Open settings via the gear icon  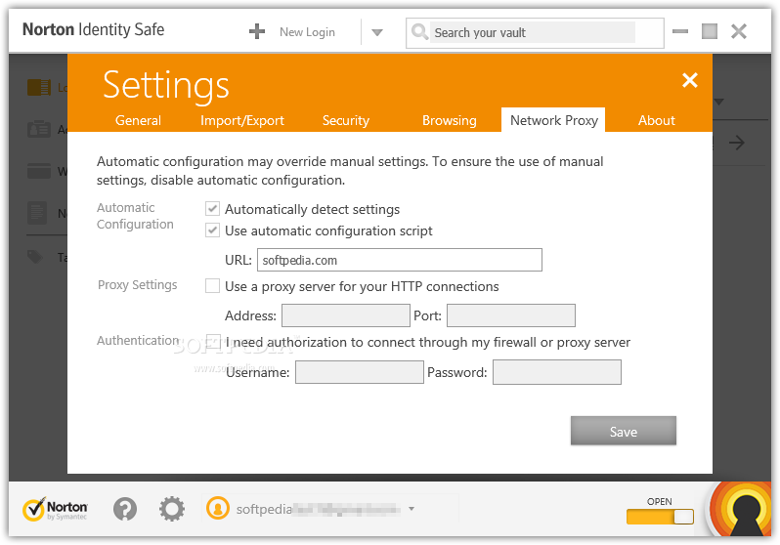click(172, 509)
